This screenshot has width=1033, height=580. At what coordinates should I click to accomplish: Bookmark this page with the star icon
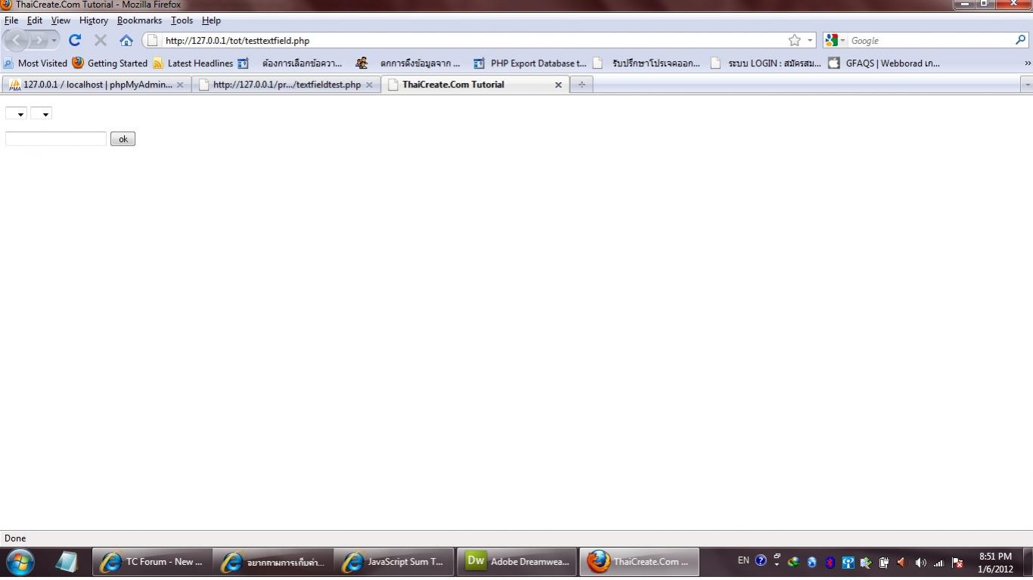(794, 41)
